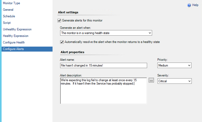Click the blue Help question-mark icon

point(189,5)
